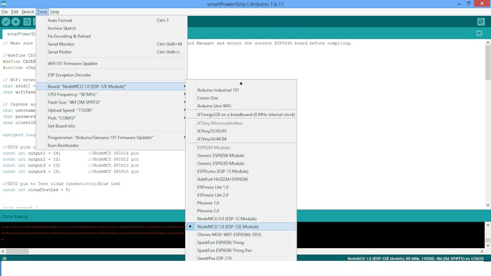Viewport: 491px width, 276px height.
Task: Expand the Programmer submenu
Action: tap(111, 137)
